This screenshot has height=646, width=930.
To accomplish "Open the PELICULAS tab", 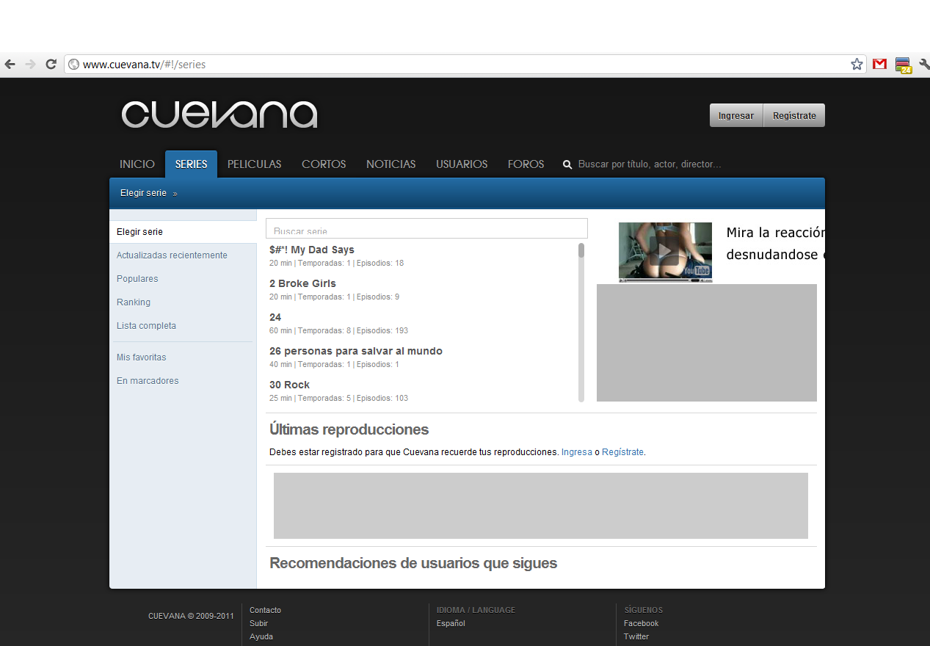I will [x=255, y=164].
